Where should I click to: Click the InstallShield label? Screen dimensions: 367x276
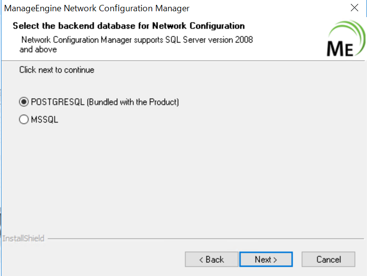click(23, 238)
